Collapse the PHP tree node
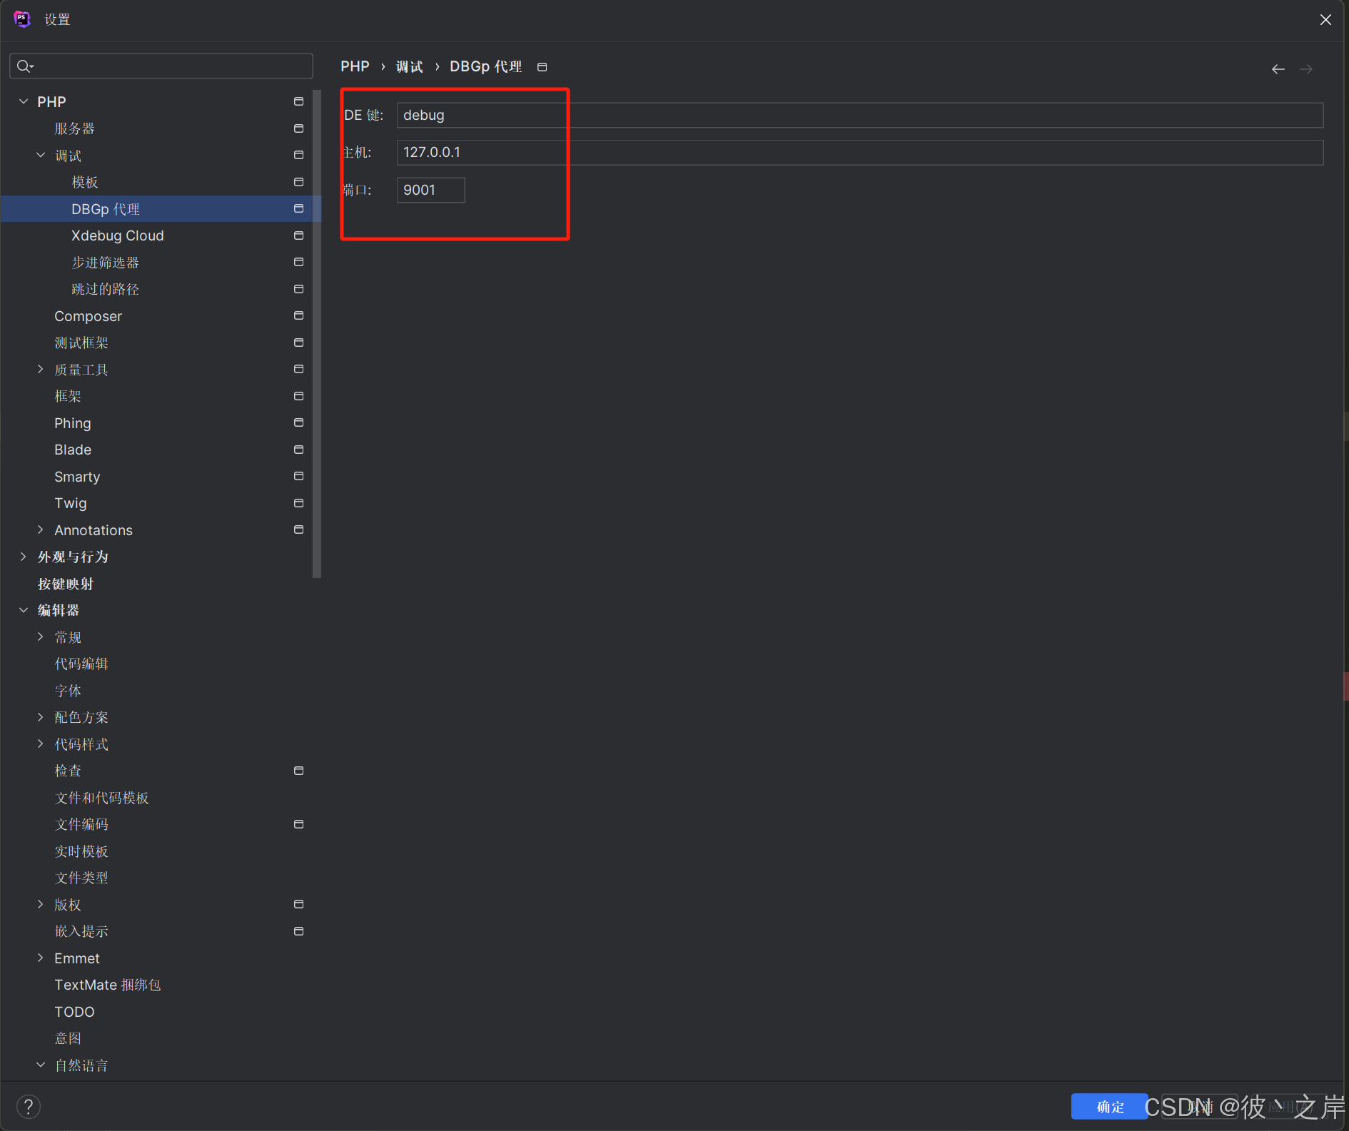 point(23,101)
